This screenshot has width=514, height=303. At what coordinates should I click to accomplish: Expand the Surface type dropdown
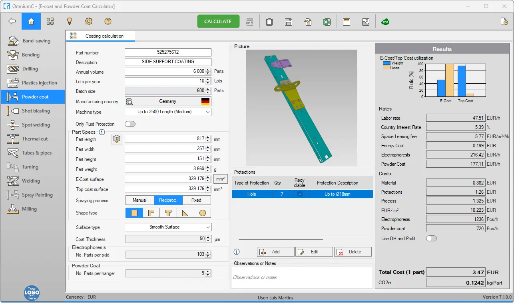click(168, 227)
